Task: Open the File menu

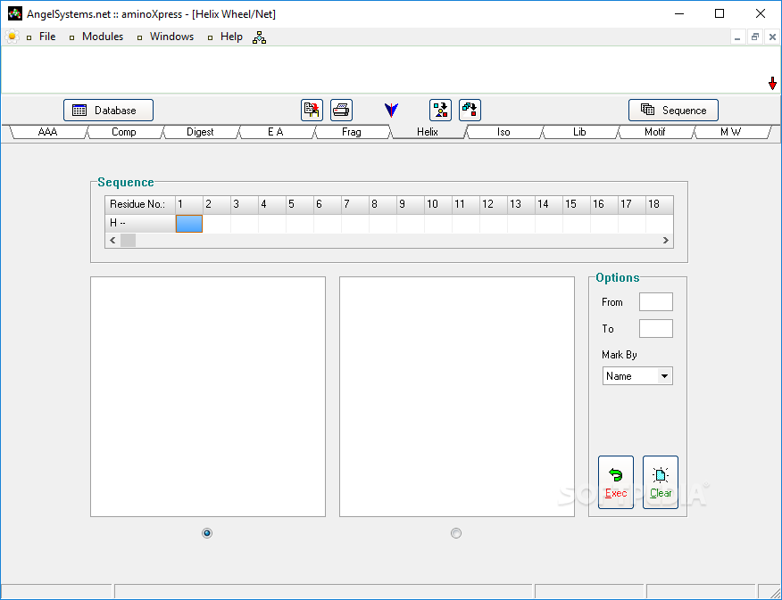Action: 47,37
